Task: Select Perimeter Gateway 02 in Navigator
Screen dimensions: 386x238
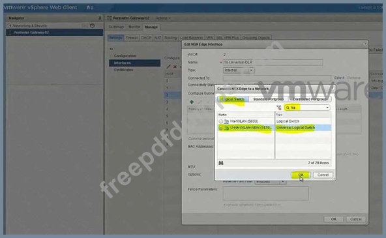Action: point(54,33)
